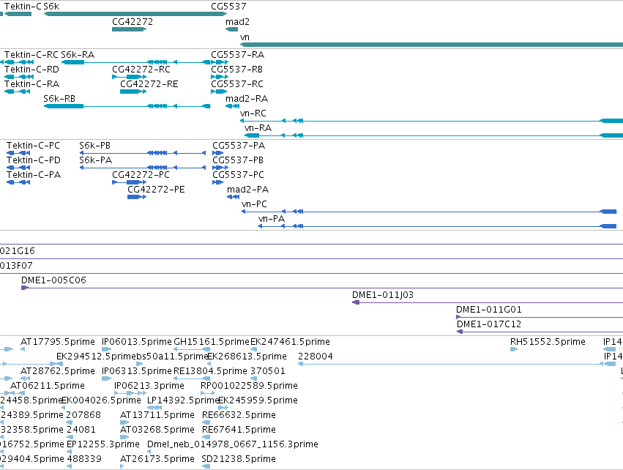Select clone DME1-011G01
This screenshot has height=470, width=623.
(540, 318)
